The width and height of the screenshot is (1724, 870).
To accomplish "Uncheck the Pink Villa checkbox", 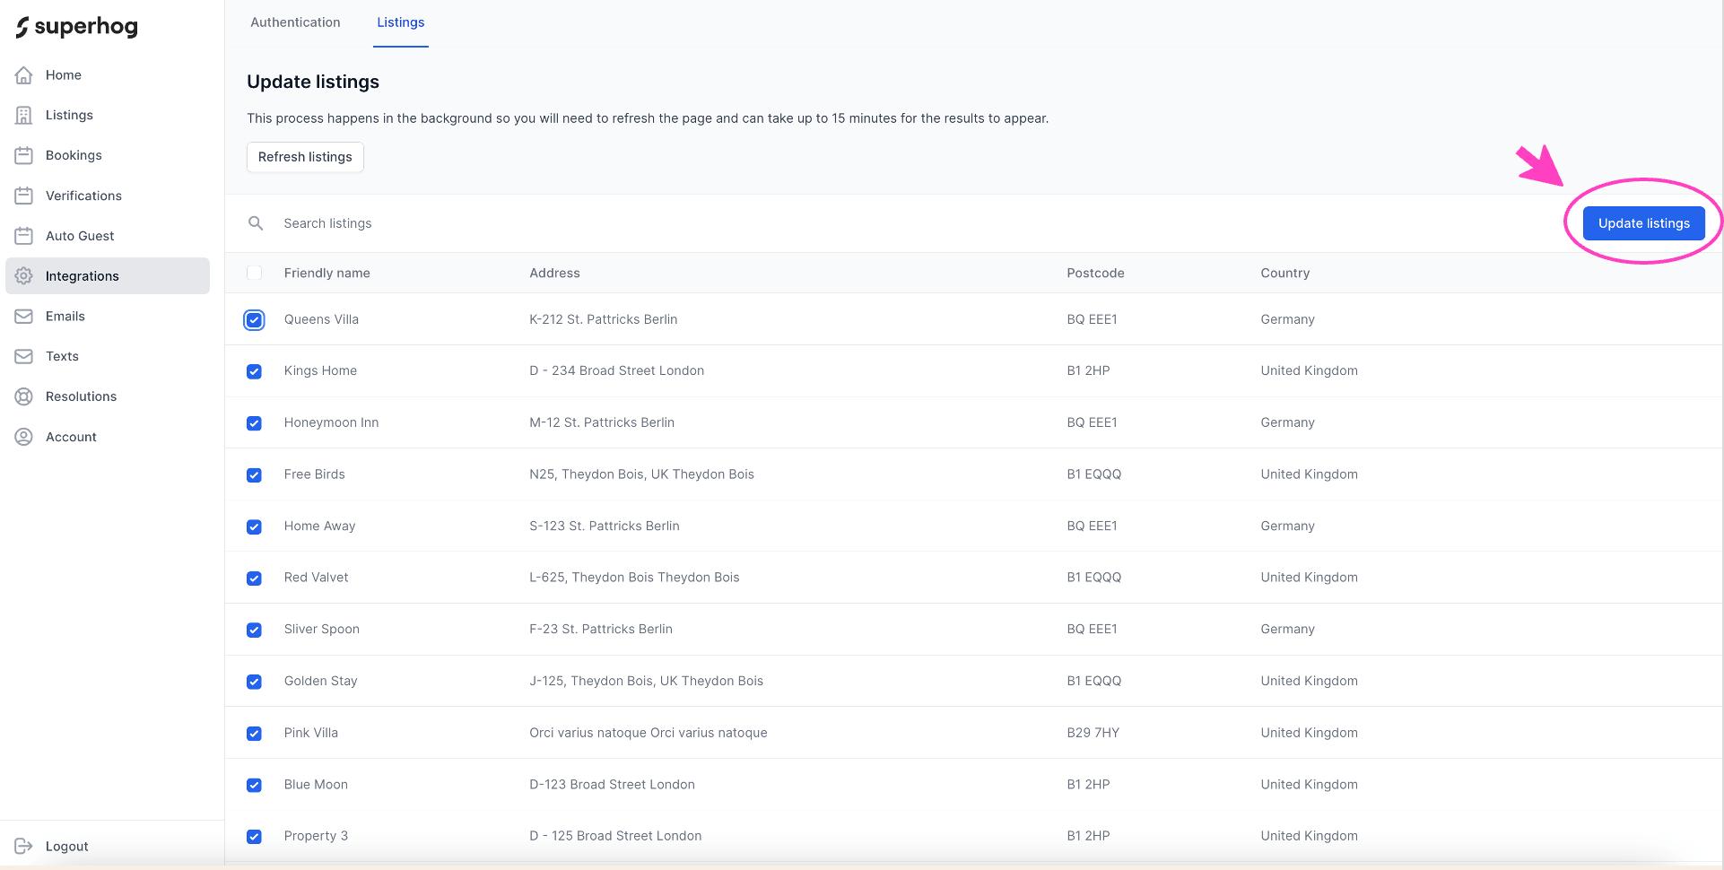I will pos(255,734).
